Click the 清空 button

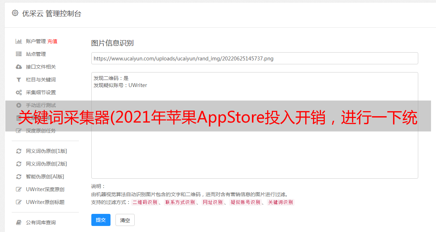(125, 220)
